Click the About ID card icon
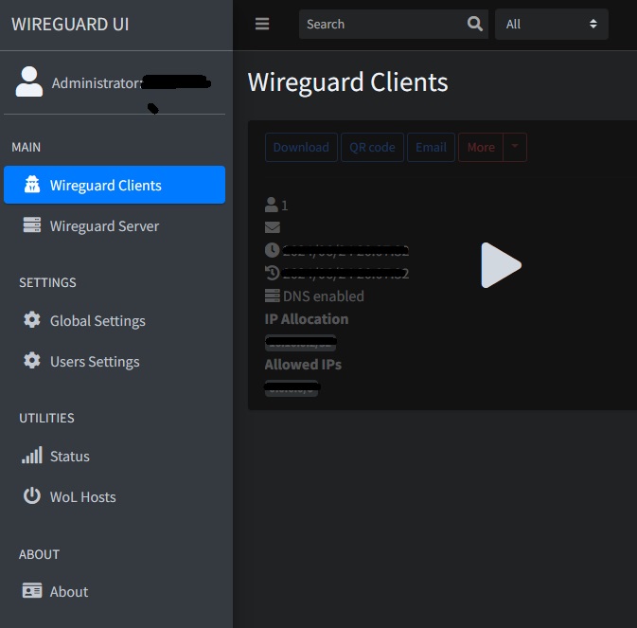This screenshot has height=628, width=637. [x=32, y=591]
